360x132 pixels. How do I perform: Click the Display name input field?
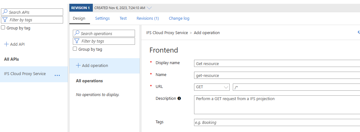pos(277,64)
